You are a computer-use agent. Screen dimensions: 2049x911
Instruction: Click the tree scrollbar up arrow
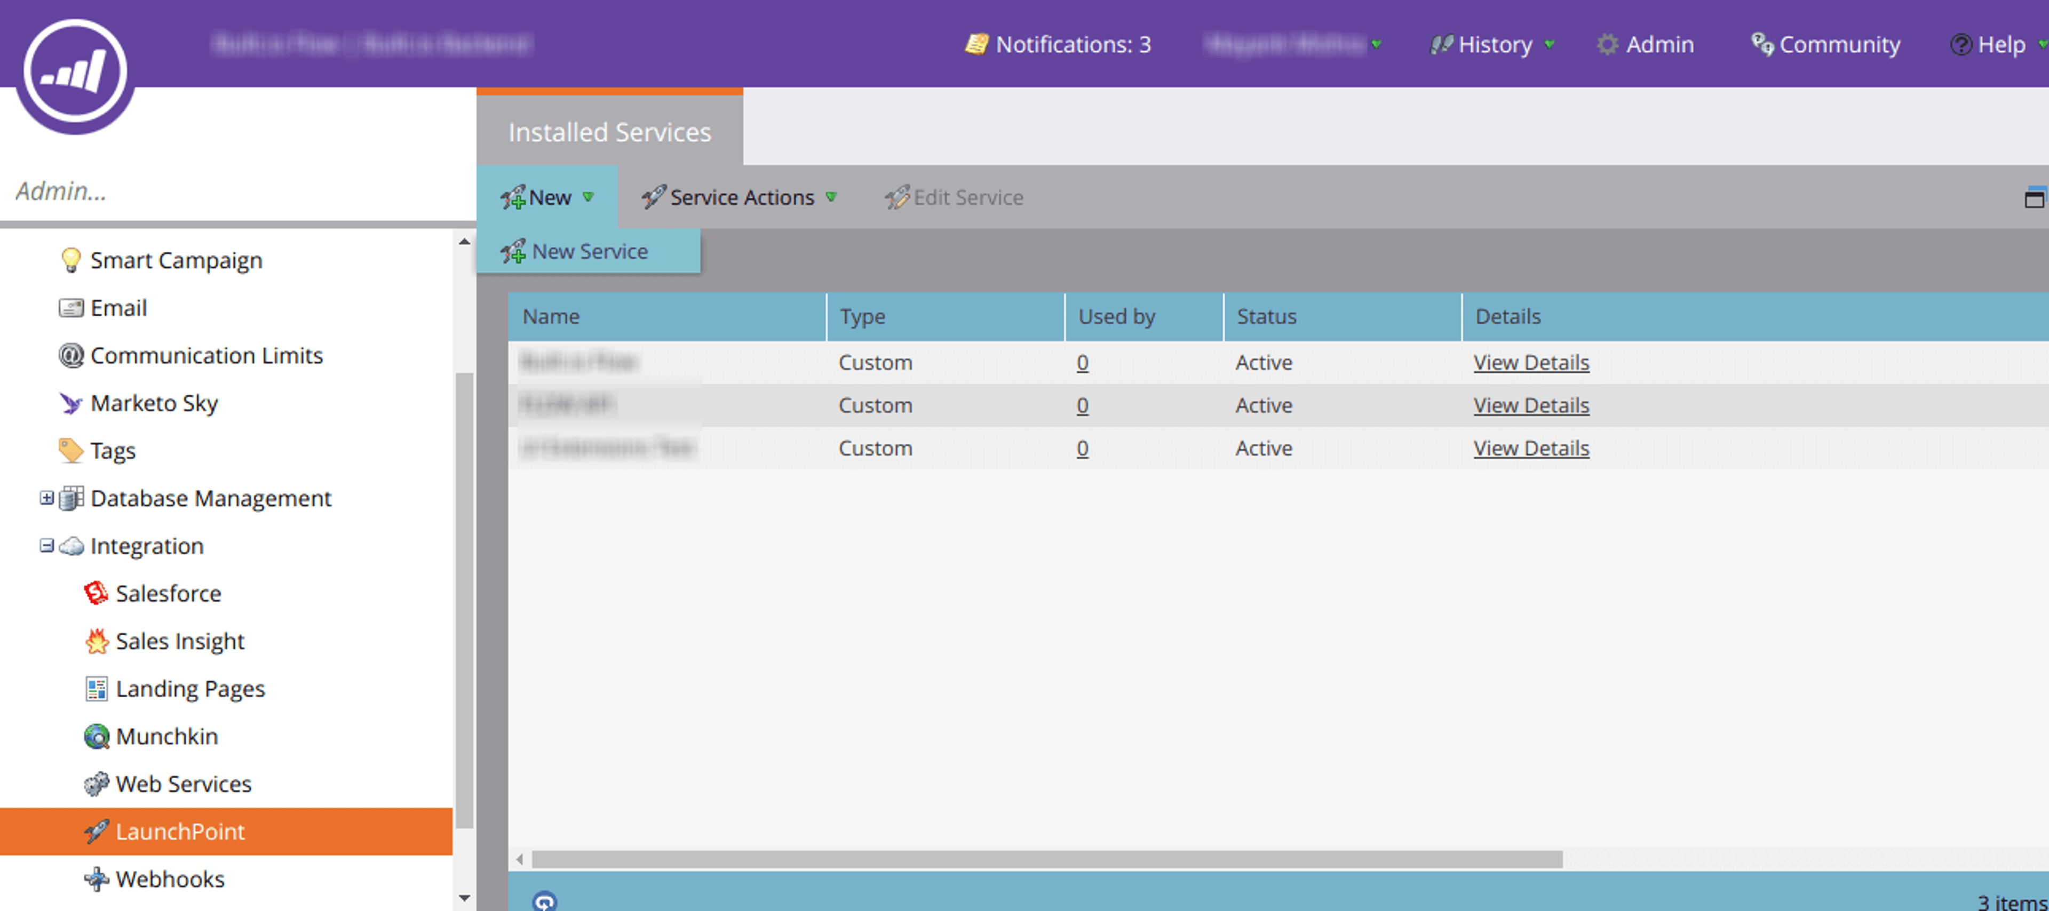[465, 242]
